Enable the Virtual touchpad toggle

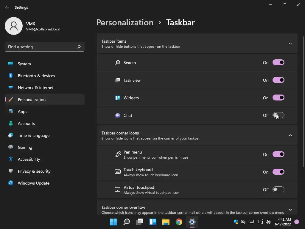[x=278, y=189]
